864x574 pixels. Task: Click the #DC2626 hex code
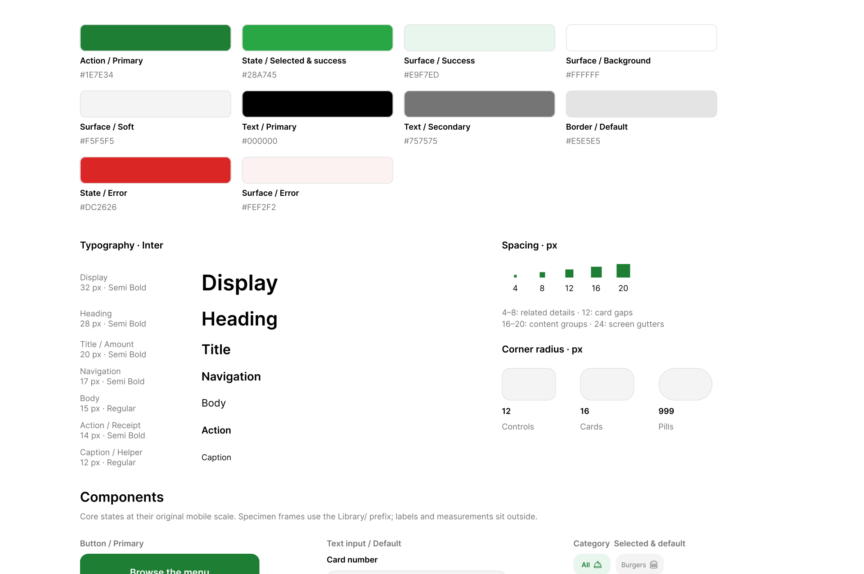tap(98, 207)
